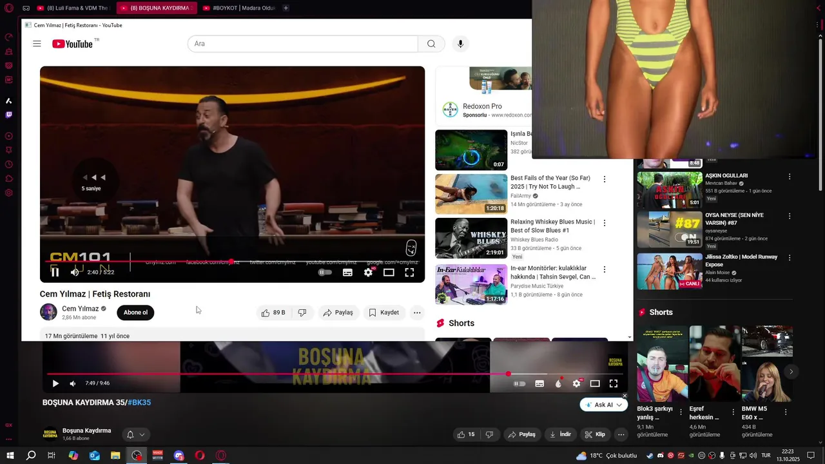Click the YouTube search magnifier button
This screenshot has width=825, height=464.
point(431,44)
